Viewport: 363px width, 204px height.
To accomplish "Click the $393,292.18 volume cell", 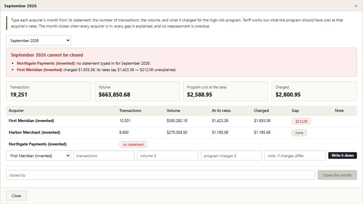I will [177, 120].
